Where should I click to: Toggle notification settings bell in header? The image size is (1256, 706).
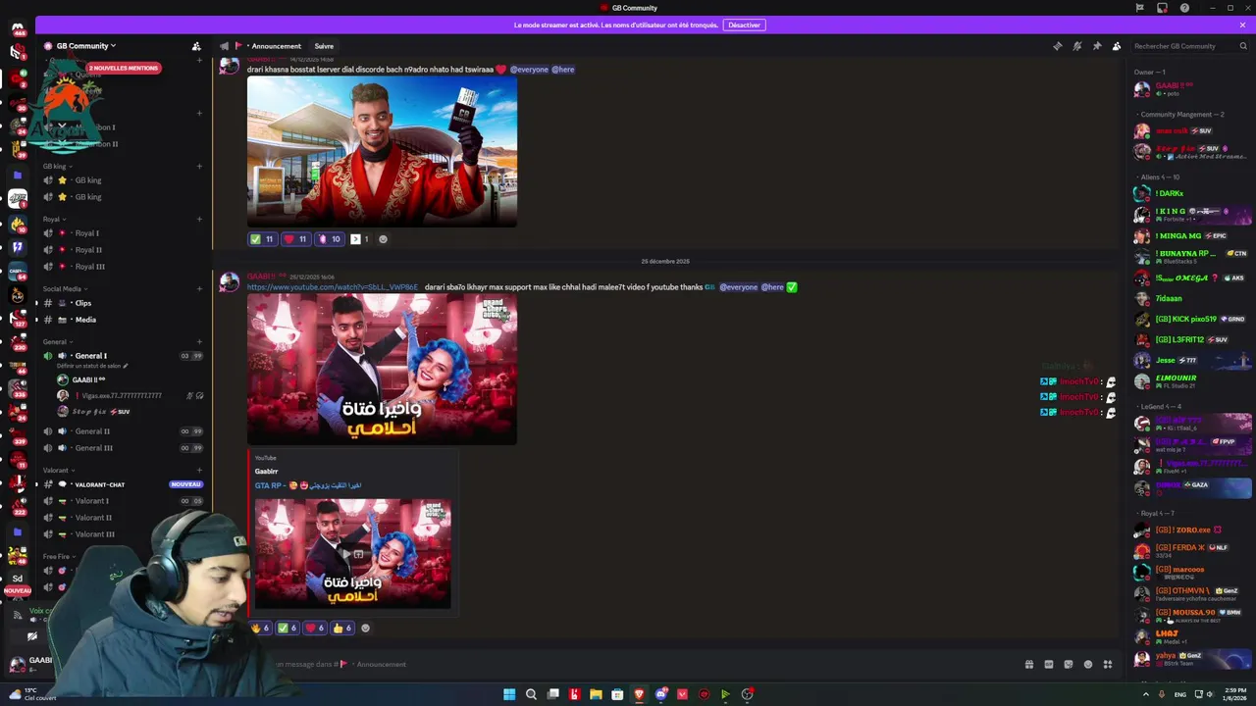point(1076,46)
